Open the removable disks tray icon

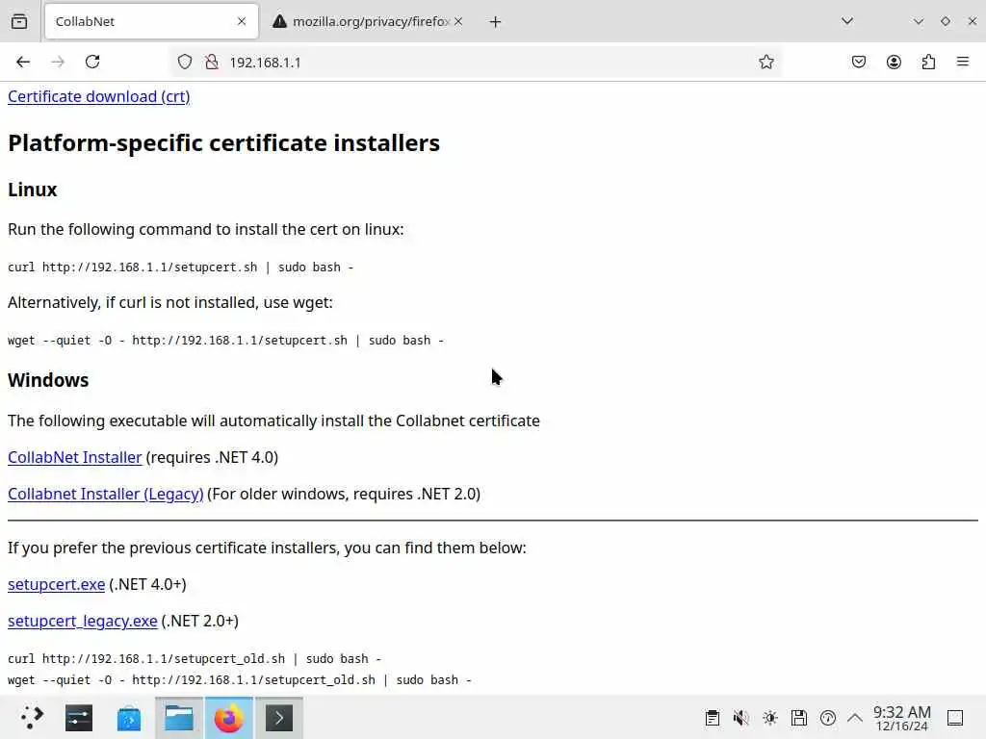(x=798, y=718)
